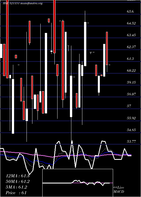Click inside the MACD inset chart
The image size is (141, 197).
[x=78, y=183]
